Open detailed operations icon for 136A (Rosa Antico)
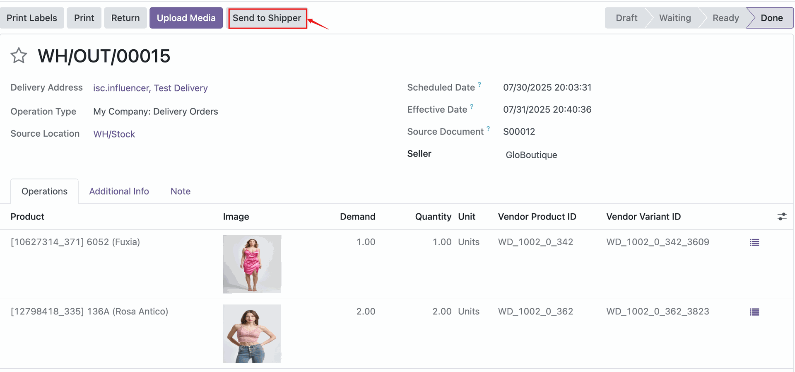 (x=754, y=312)
